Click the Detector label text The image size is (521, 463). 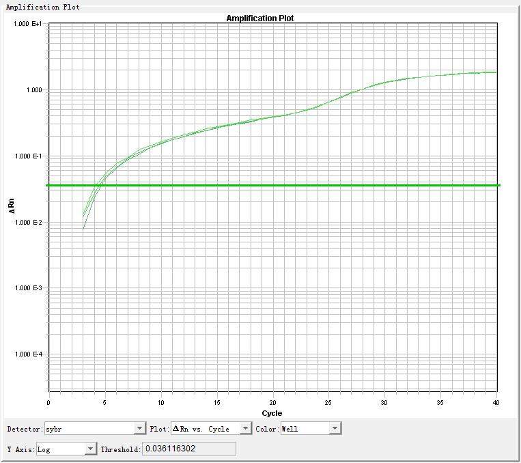point(25,429)
